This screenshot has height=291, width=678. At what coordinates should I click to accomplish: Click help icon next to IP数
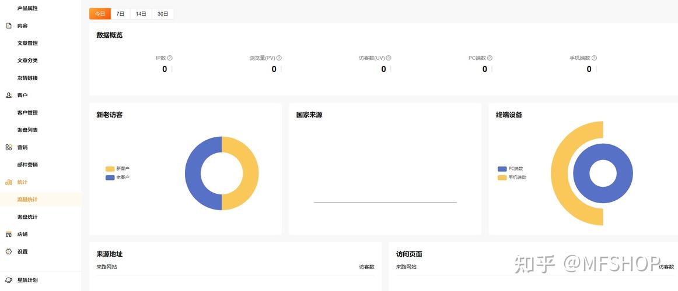(170, 58)
